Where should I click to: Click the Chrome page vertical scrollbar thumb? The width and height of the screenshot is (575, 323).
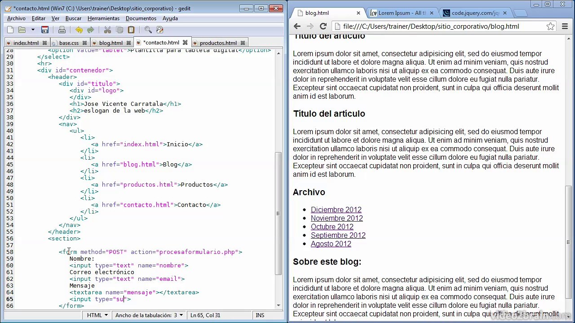(568, 242)
